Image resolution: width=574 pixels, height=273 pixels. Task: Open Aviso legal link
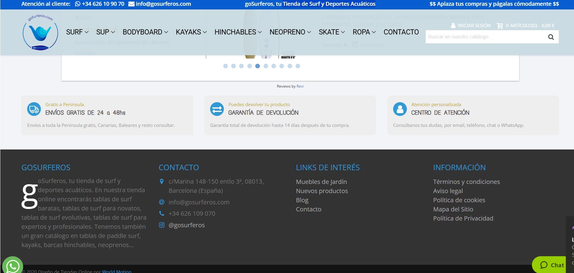(x=448, y=191)
